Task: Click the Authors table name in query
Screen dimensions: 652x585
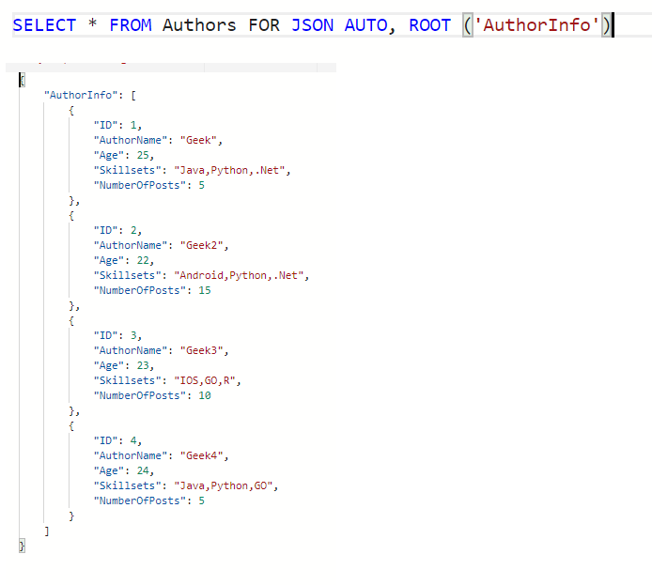Action: click(199, 25)
